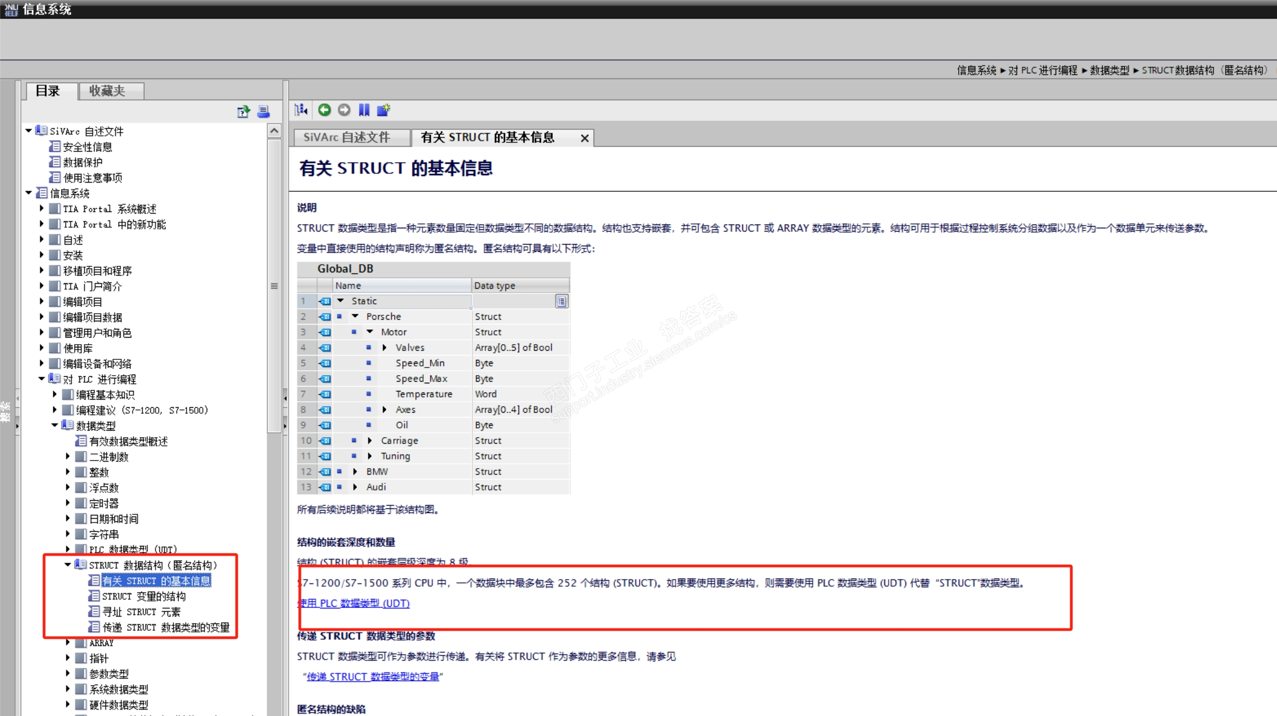Open the blue bookmarks icon
This screenshot has height=716, width=1277.
point(364,110)
